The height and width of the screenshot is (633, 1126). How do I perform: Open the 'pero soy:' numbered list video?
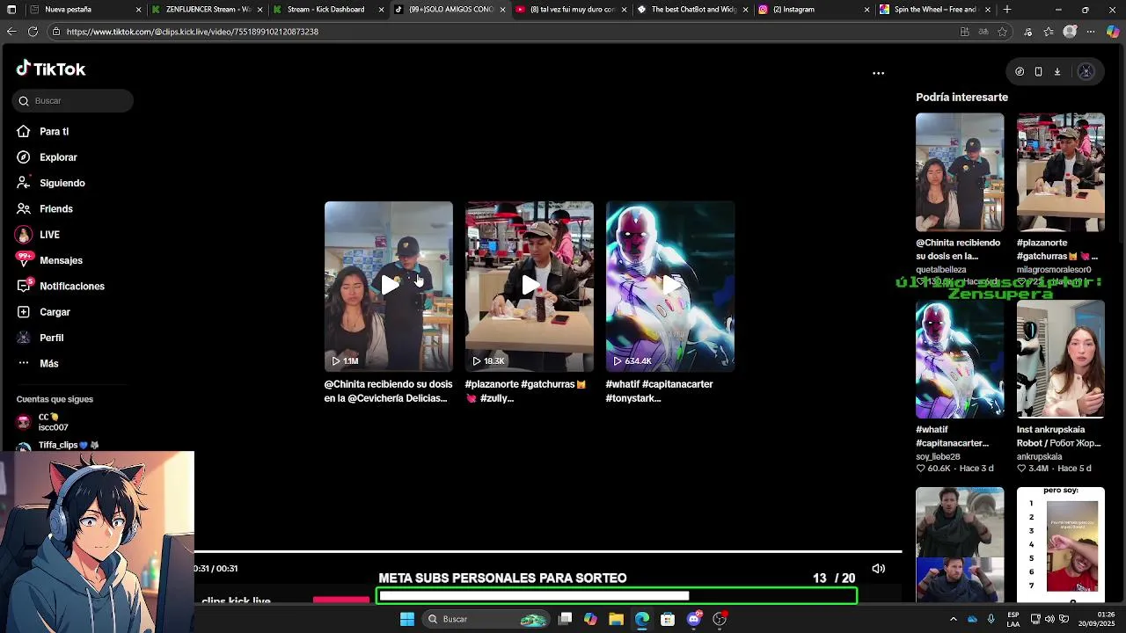[1061, 543]
